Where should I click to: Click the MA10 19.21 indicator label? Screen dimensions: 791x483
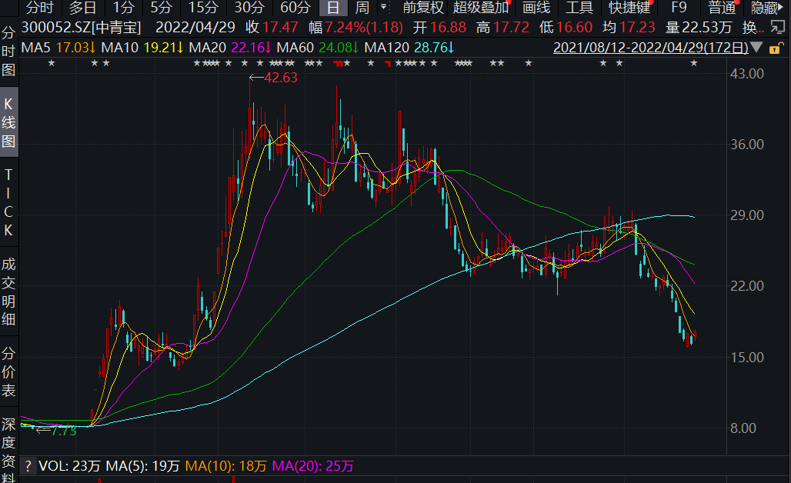point(142,48)
